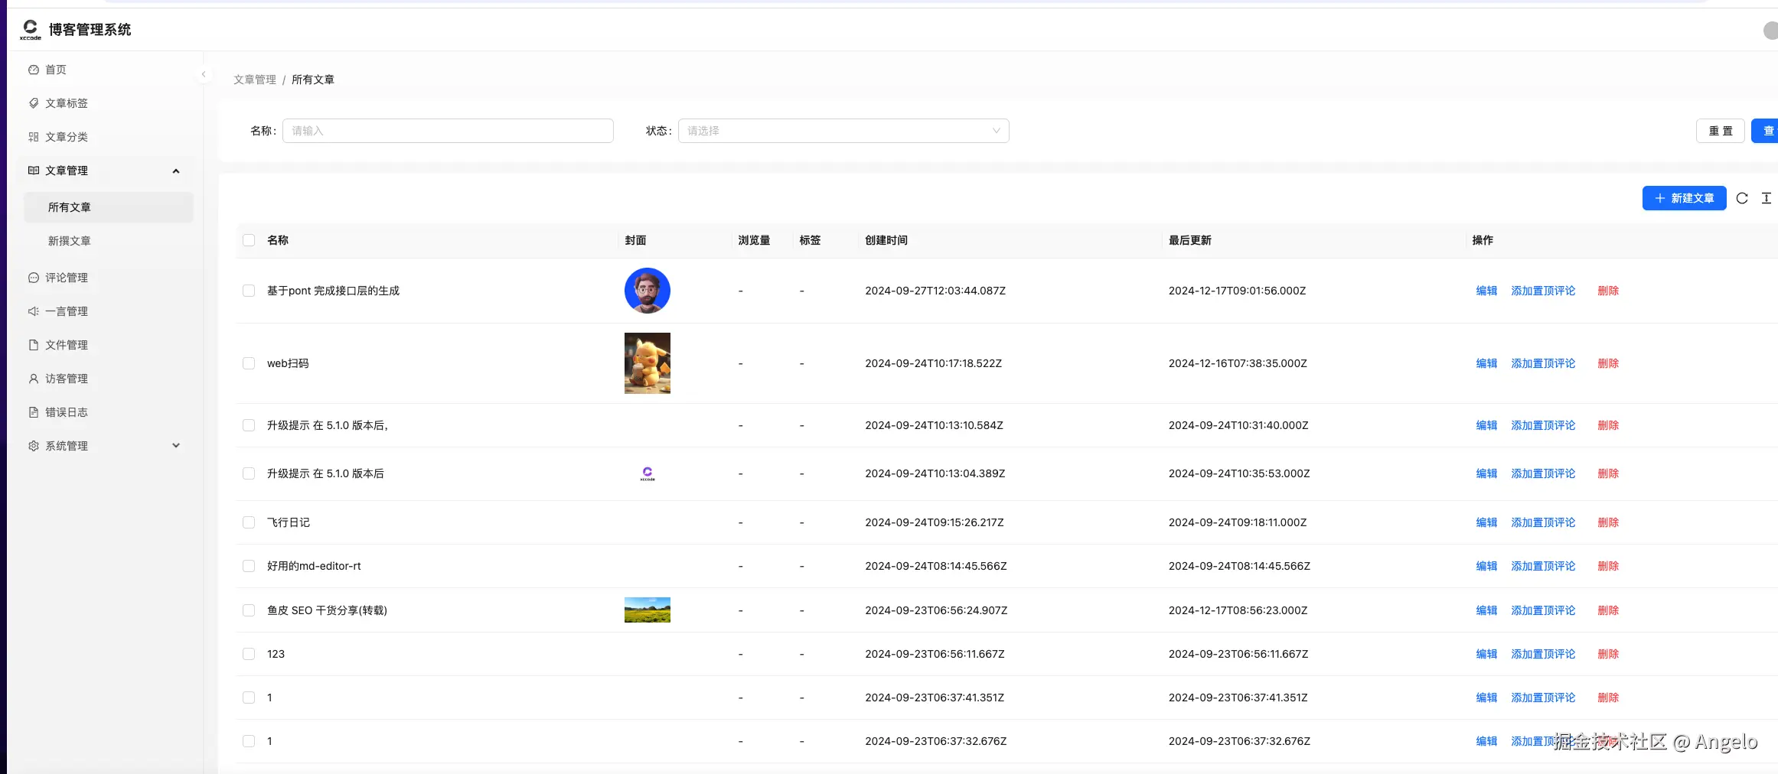The height and width of the screenshot is (774, 1778).
Task: Open 首页 in the sidebar
Action: (107, 70)
